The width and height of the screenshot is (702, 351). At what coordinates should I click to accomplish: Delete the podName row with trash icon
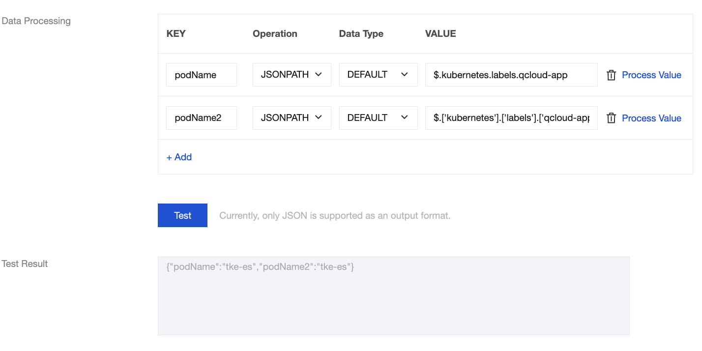click(x=611, y=75)
